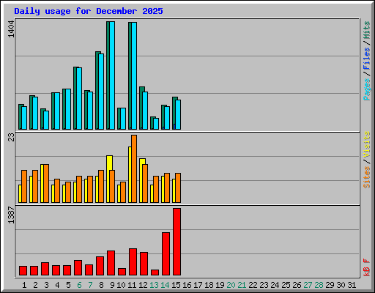
Task: Click the cyan "Pages" legend label
Action: tap(366, 89)
